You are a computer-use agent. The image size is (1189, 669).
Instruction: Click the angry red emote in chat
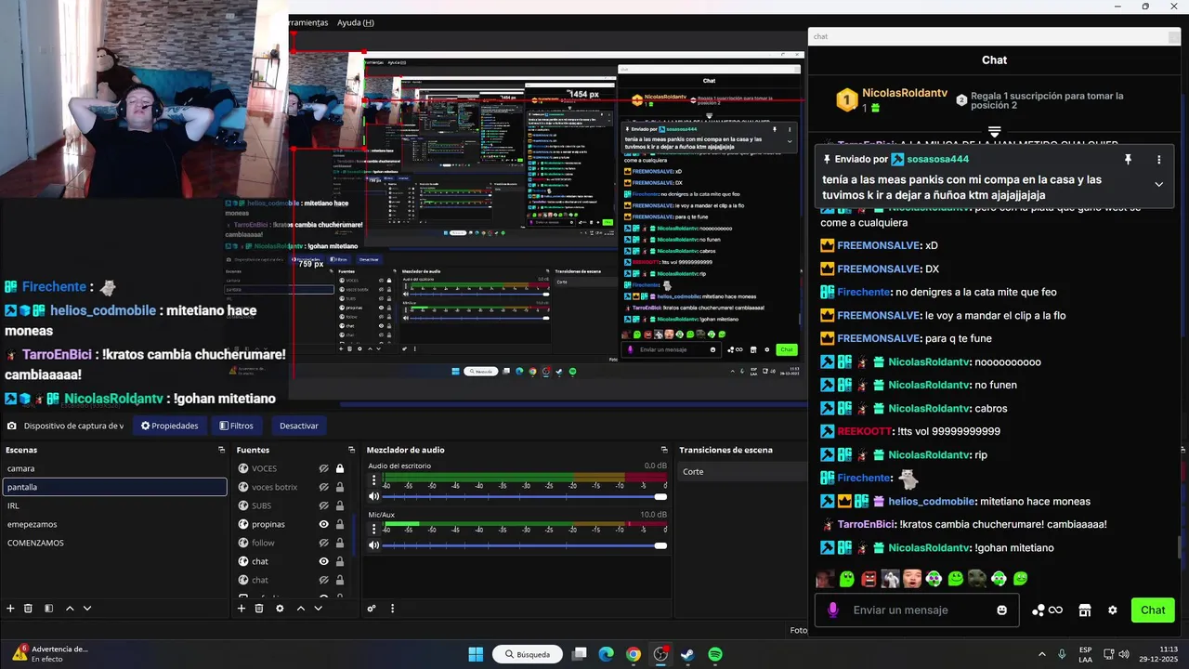(x=869, y=579)
